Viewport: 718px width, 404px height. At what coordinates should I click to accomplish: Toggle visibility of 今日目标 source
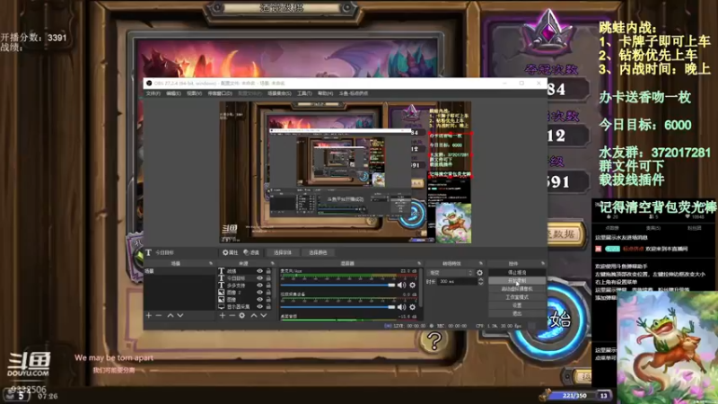pos(259,278)
